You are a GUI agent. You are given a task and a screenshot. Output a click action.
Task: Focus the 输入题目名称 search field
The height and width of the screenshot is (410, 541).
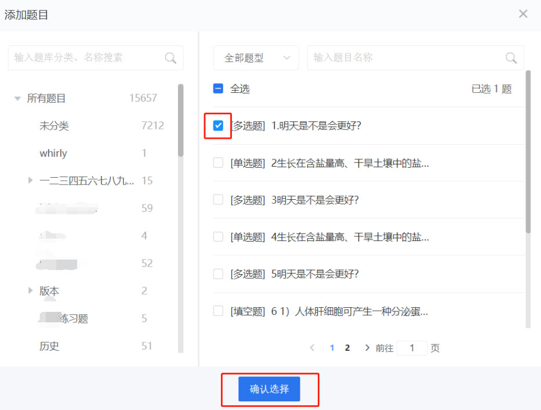click(406, 58)
